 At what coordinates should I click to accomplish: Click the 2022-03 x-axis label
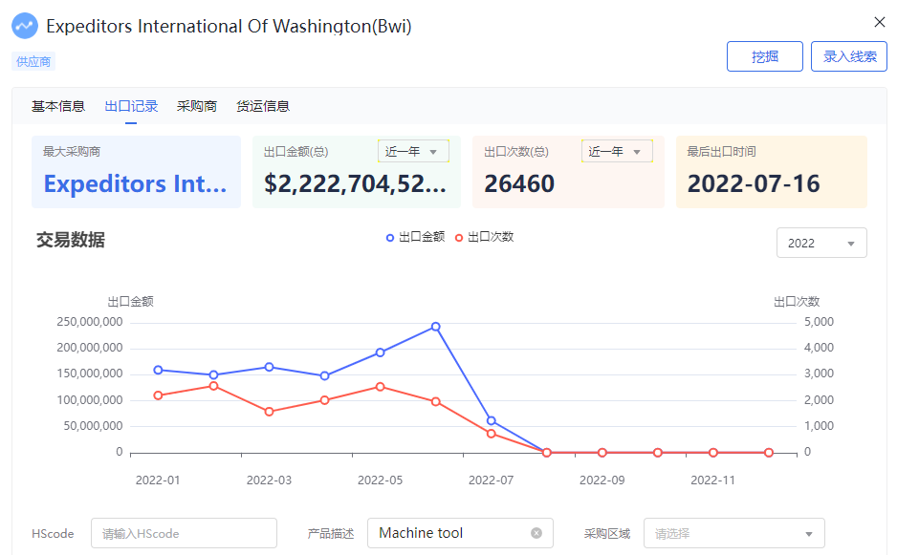tap(269, 480)
